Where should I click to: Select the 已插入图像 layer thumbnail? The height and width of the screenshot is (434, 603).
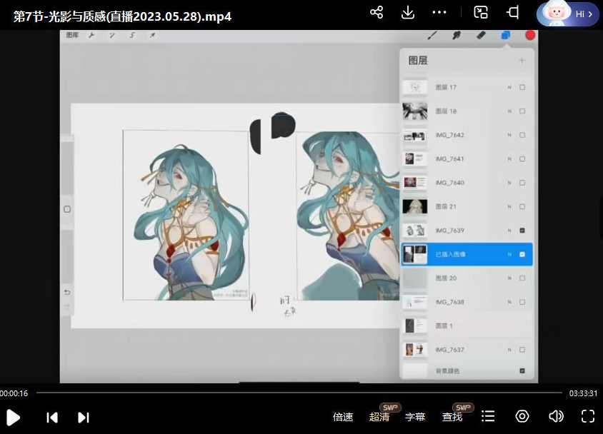click(415, 253)
